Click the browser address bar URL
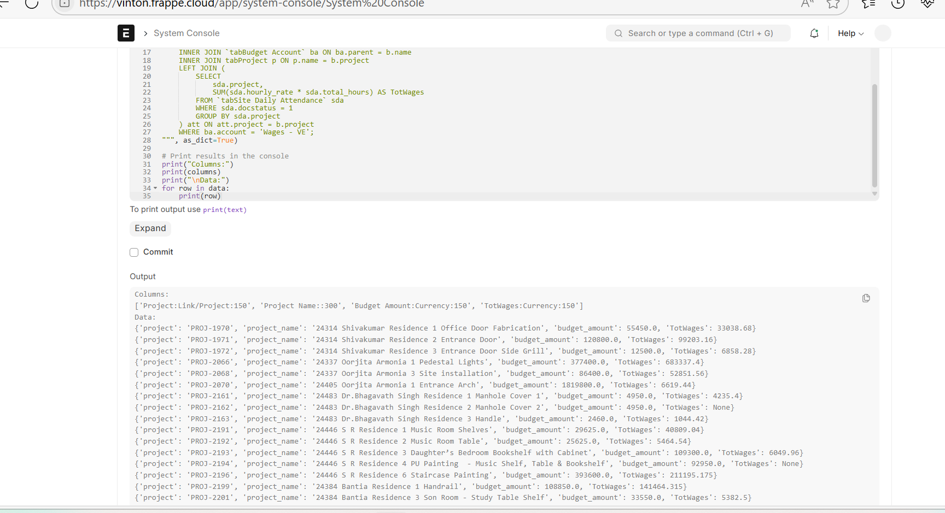 click(252, 4)
